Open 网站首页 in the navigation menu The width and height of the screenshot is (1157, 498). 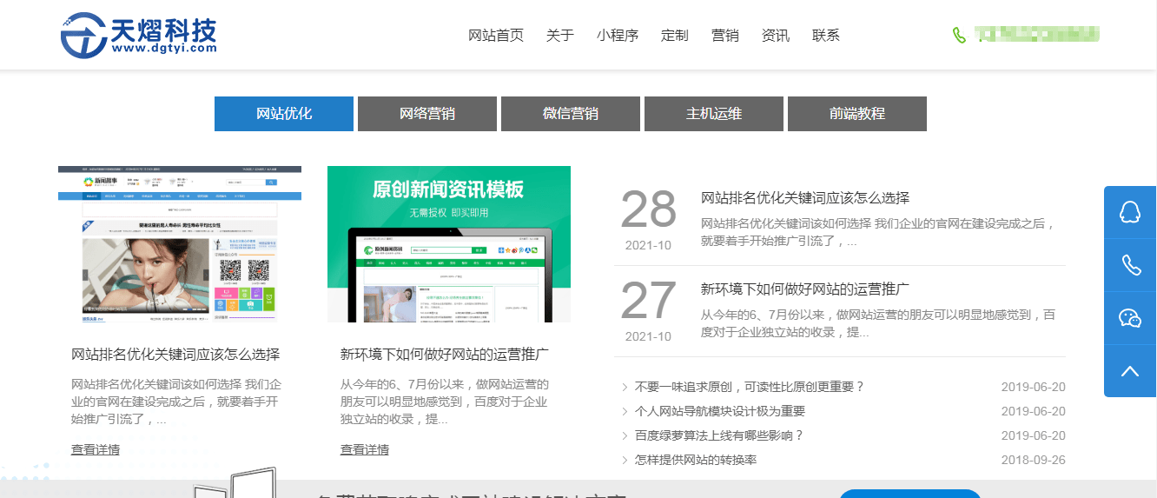pos(496,36)
